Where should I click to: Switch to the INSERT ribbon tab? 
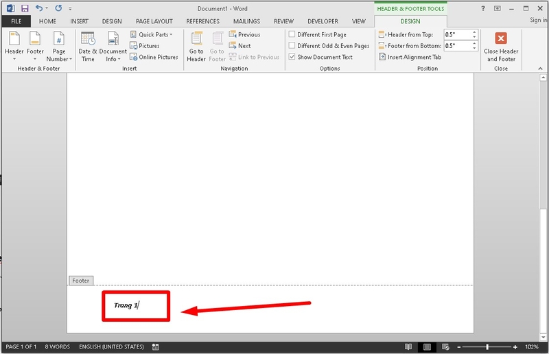click(80, 21)
